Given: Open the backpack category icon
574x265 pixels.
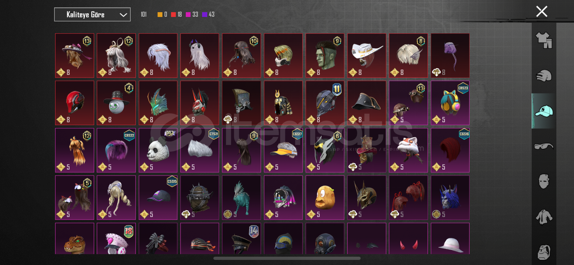Looking at the screenshot, I should pyautogui.click(x=544, y=252).
